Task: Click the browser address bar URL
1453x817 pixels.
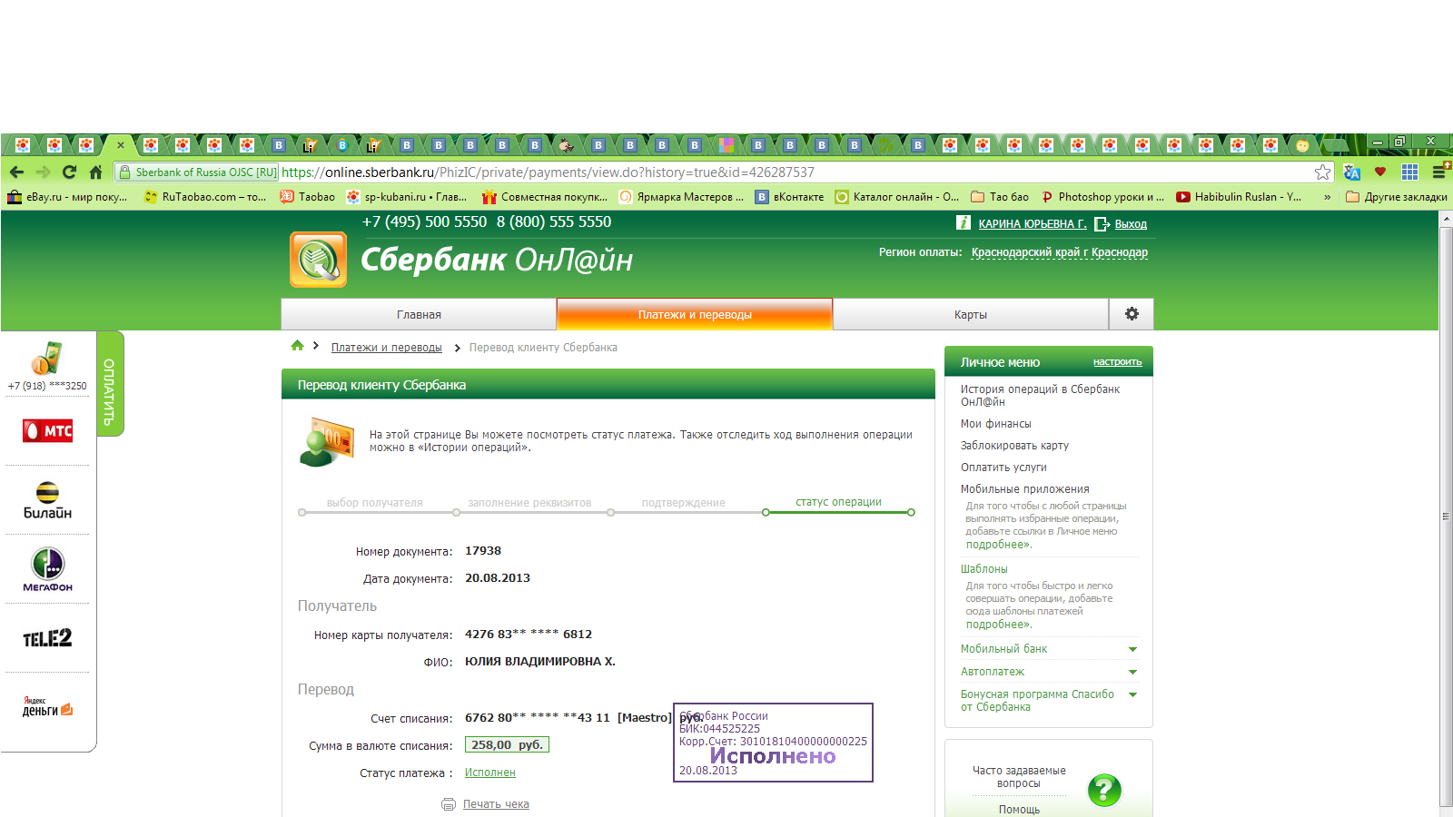Action: tap(548, 172)
